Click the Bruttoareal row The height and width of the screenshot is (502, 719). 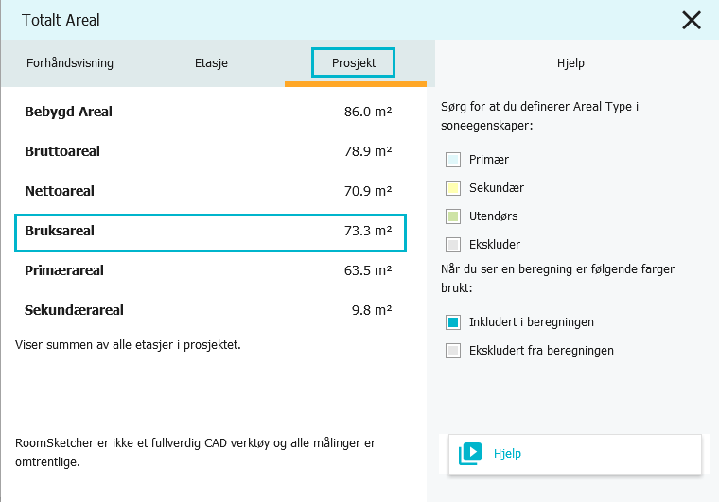[x=210, y=151]
